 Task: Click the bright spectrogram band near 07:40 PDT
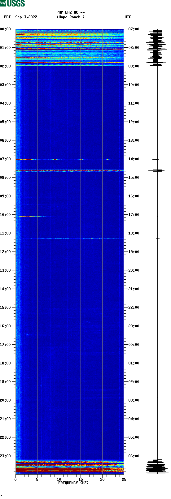point(70,170)
